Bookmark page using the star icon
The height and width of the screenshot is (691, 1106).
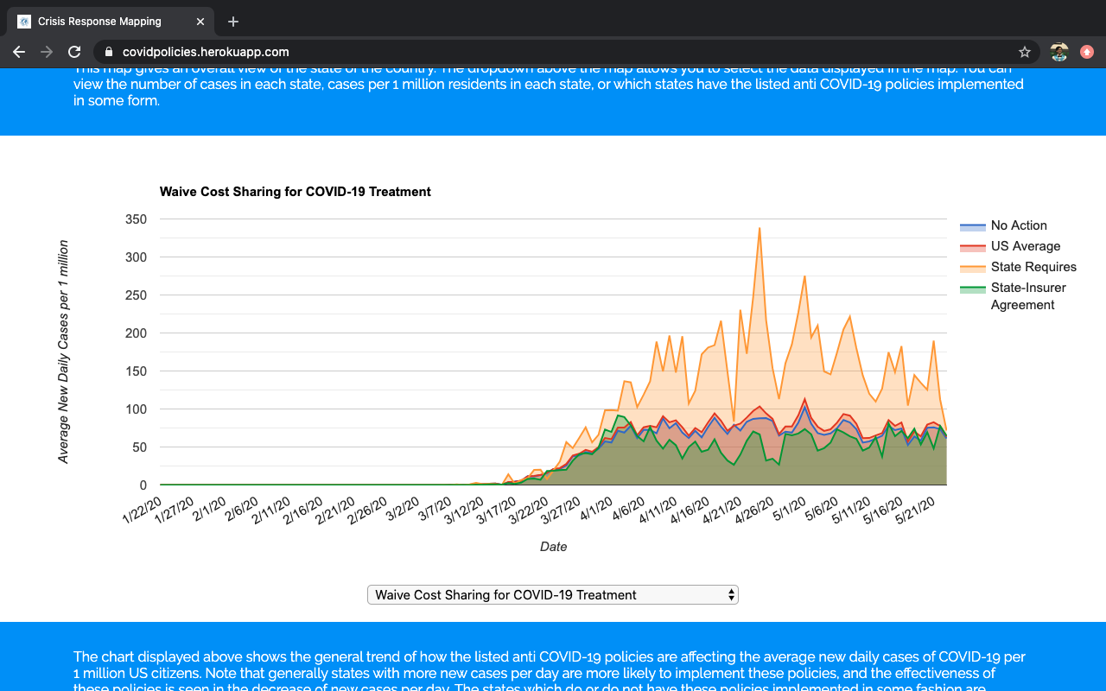(x=1025, y=52)
